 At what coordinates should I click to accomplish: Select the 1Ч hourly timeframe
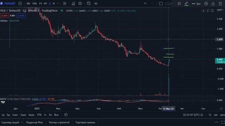click(x=40, y=3)
